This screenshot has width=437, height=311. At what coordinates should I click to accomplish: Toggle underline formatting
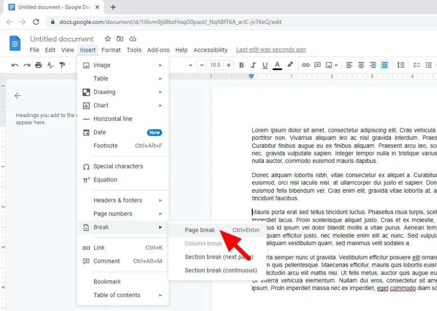pos(265,65)
